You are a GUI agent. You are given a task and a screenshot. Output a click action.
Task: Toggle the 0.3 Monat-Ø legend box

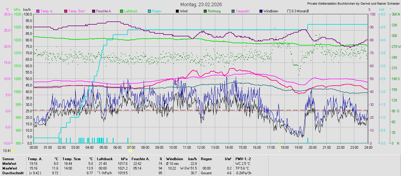coord(289,11)
